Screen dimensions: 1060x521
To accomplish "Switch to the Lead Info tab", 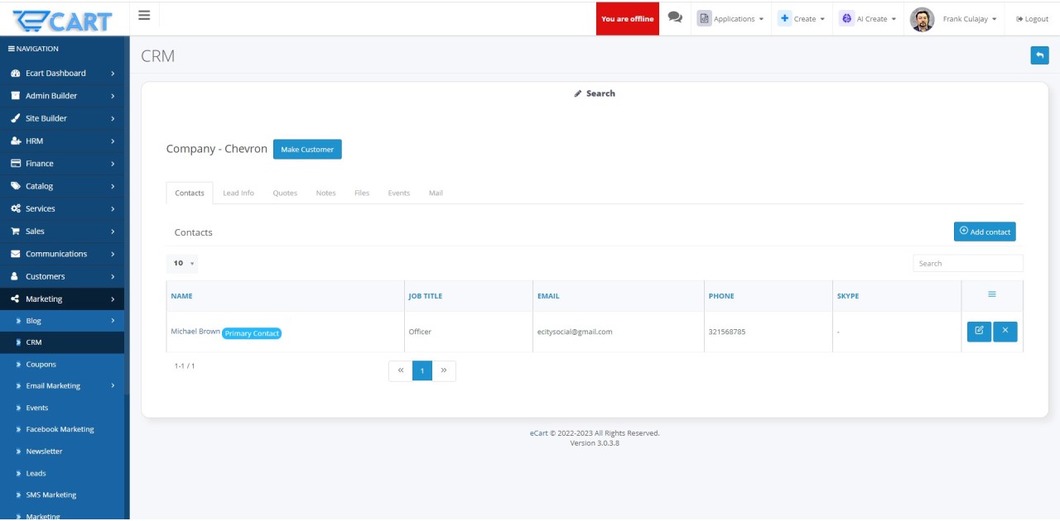I will coord(238,193).
